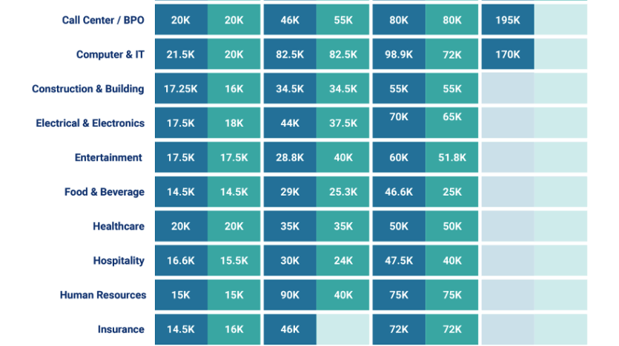The width and height of the screenshot is (619, 346).
Task: Click the 90K Human Resources cell
Action: point(290,295)
